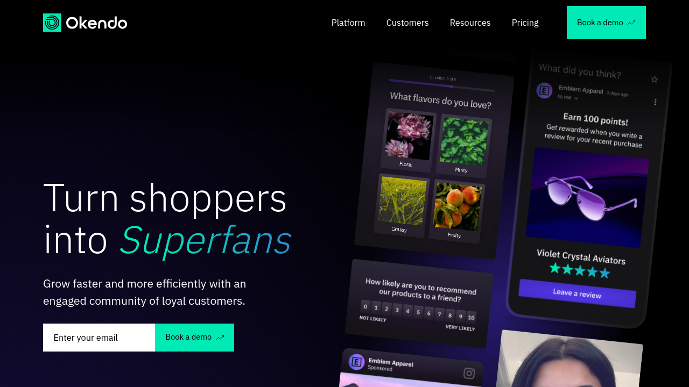The image size is (689, 387).
Task: Click the star icon in the email mockup
Action: [x=655, y=80]
